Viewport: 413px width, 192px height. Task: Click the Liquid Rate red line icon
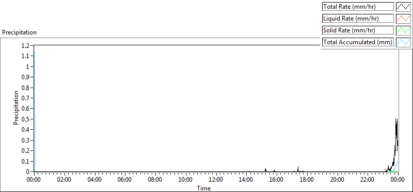point(403,19)
